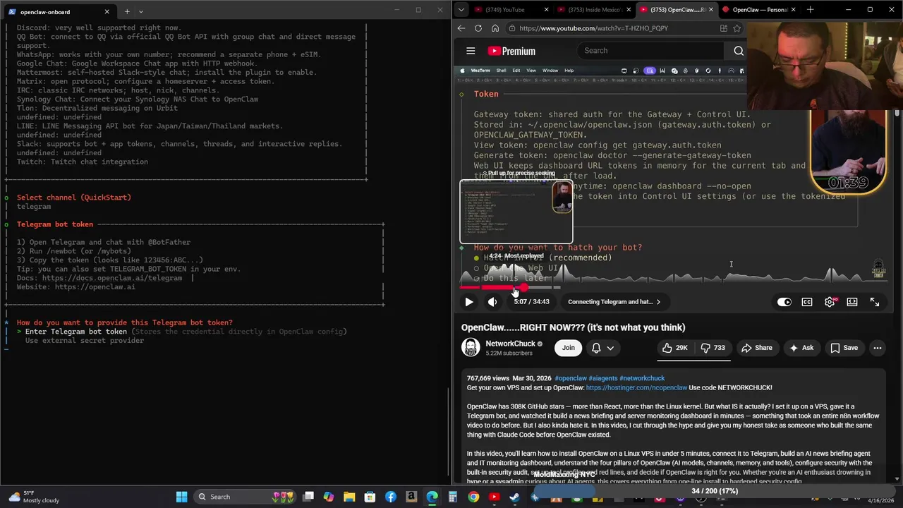Select the openclaw-onboard terminal tab
Viewport: 903px width, 508px height.
59,11
